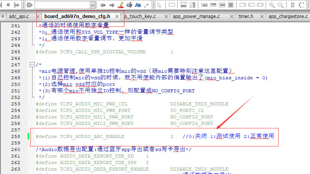310x174 pixels.
Task: Switch to app_chargestore.c tab
Action: (x=288, y=16)
